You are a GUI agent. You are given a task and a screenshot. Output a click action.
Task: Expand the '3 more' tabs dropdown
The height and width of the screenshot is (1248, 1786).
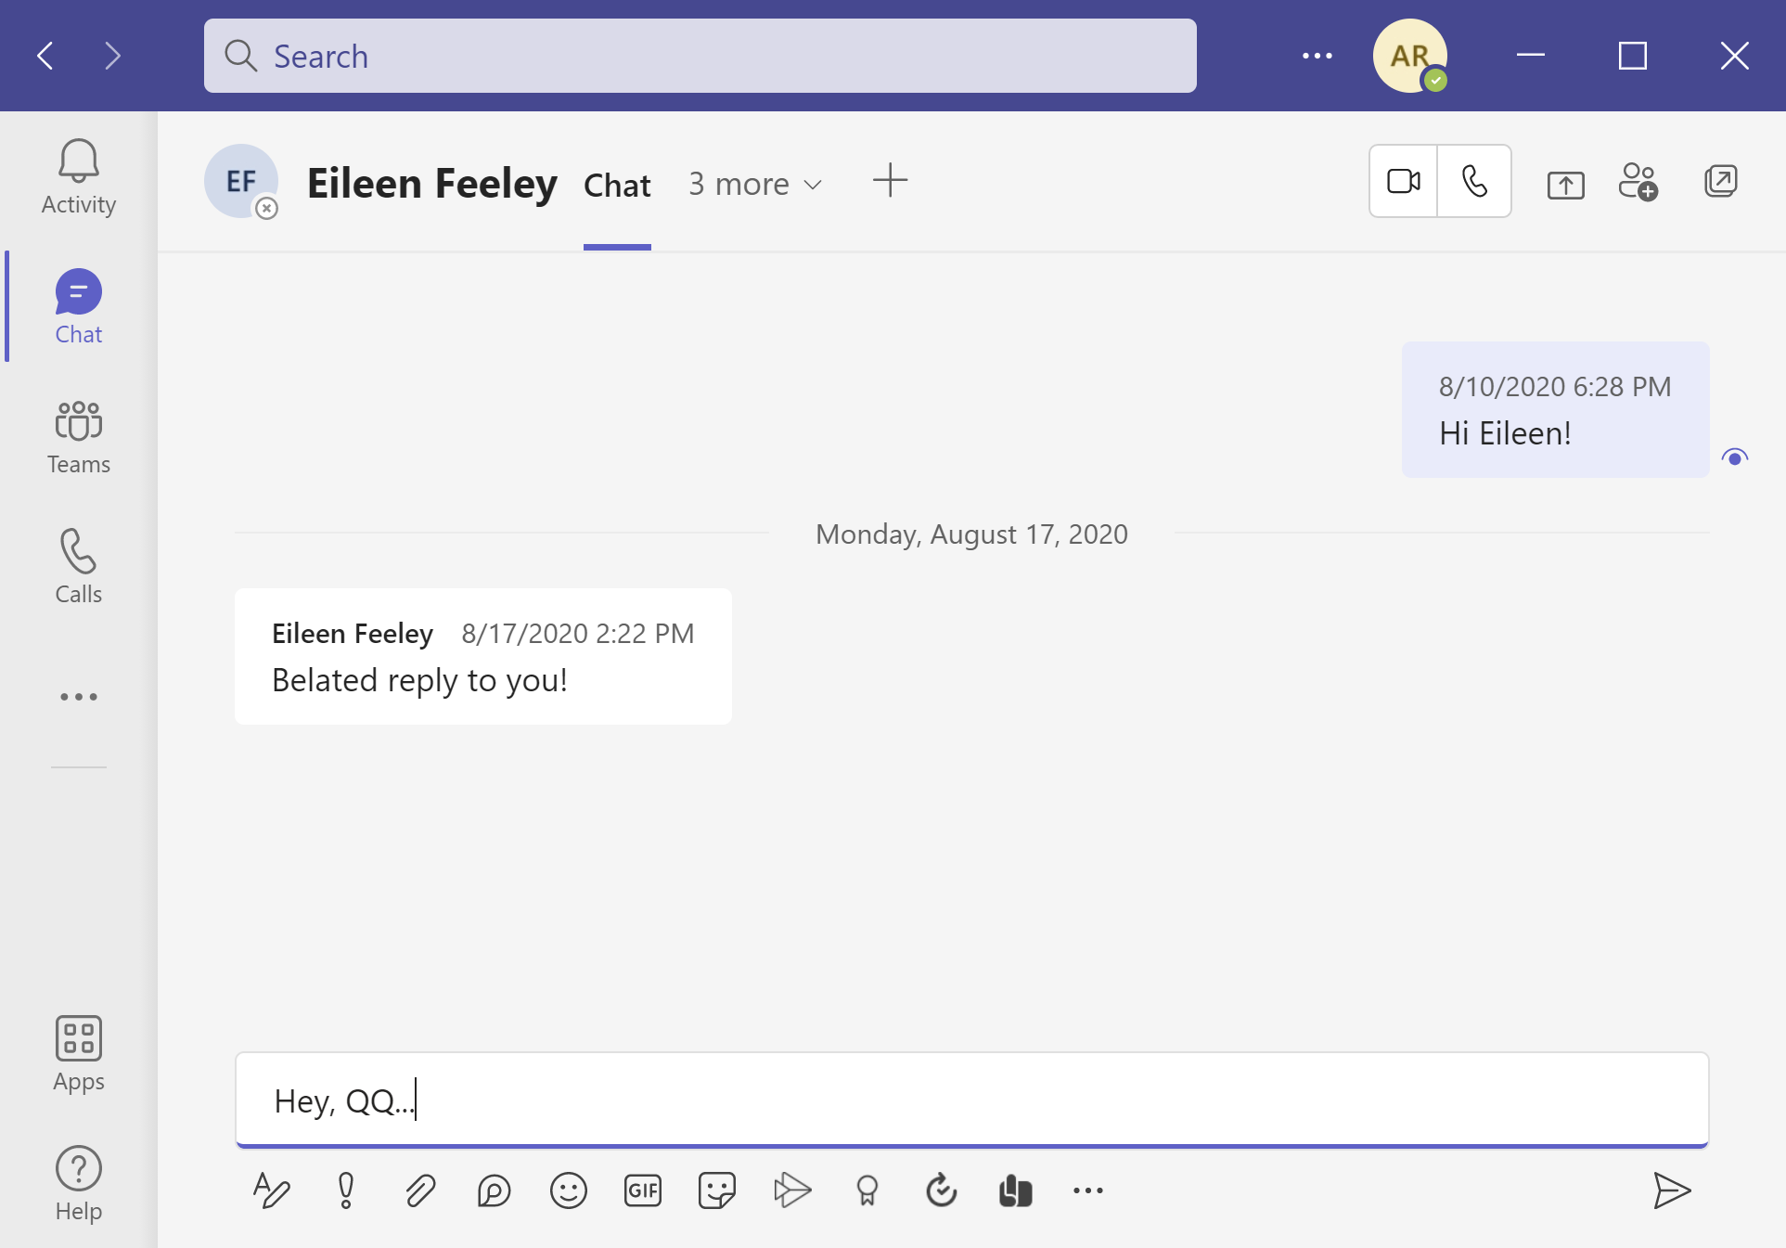pyautogui.click(x=755, y=185)
